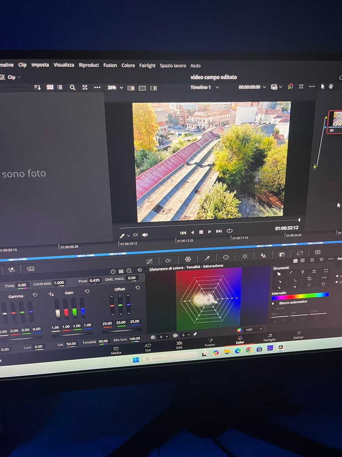This screenshot has width=342, height=457.
Task: Mute audio with the speaker icon
Action: pyautogui.click(x=145, y=235)
